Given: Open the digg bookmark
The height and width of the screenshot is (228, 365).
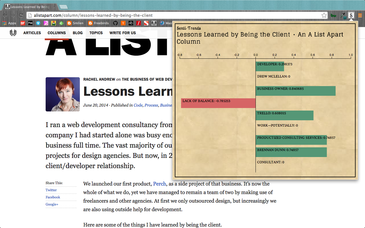Looking at the screenshot, I should [30, 23].
